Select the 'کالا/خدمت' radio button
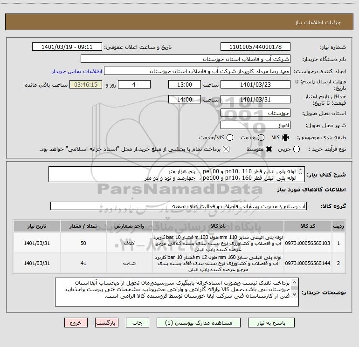This screenshot has height=347, width=359. pos(230,137)
